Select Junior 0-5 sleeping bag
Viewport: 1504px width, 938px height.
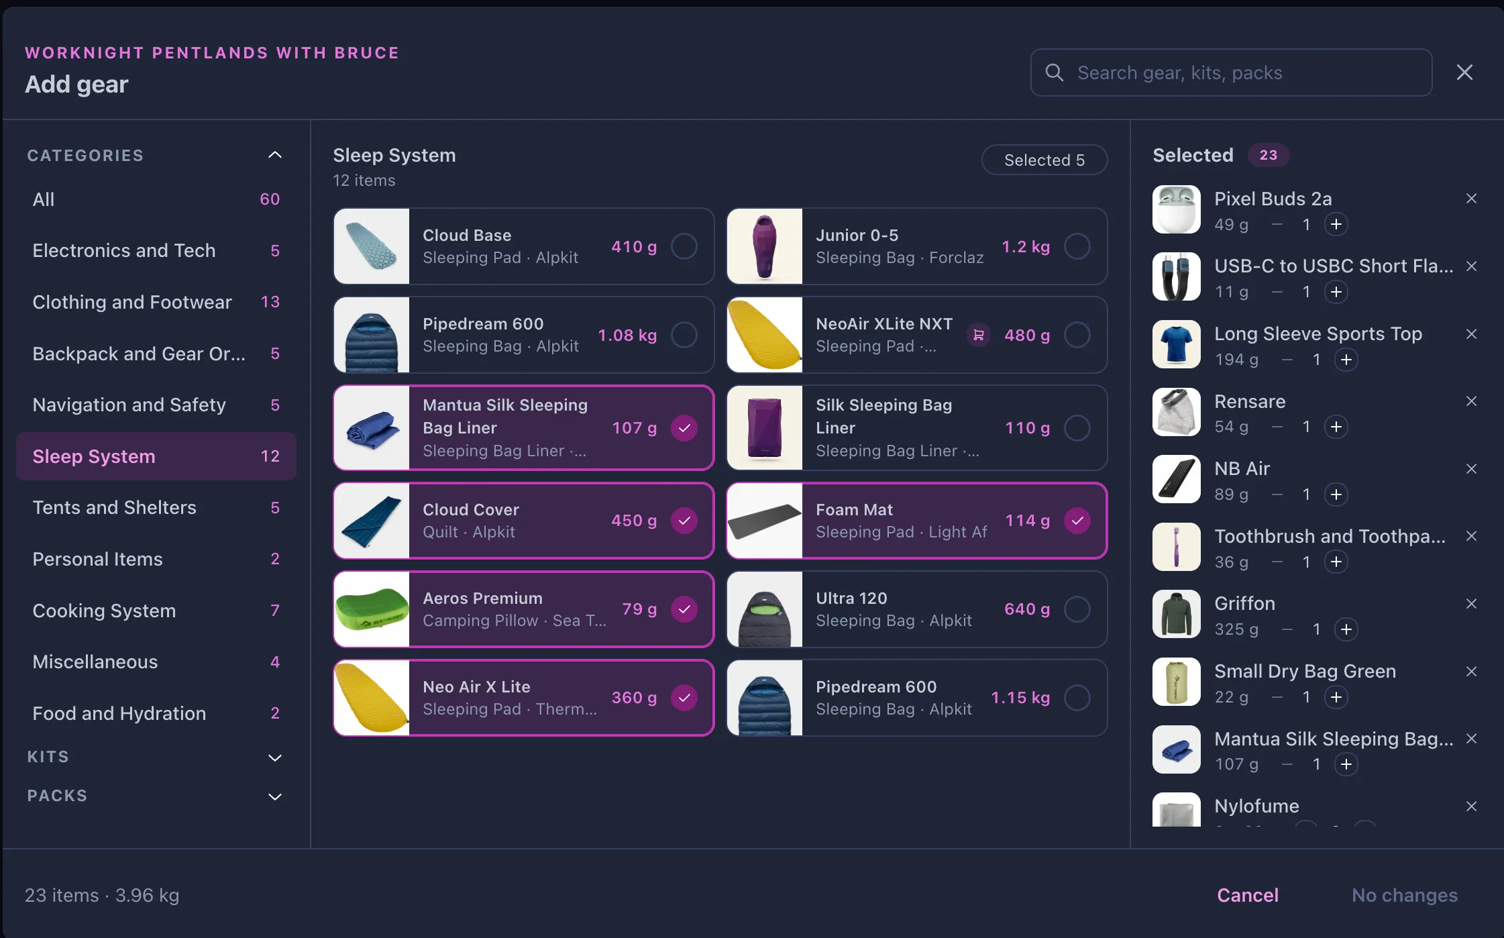click(1077, 246)
